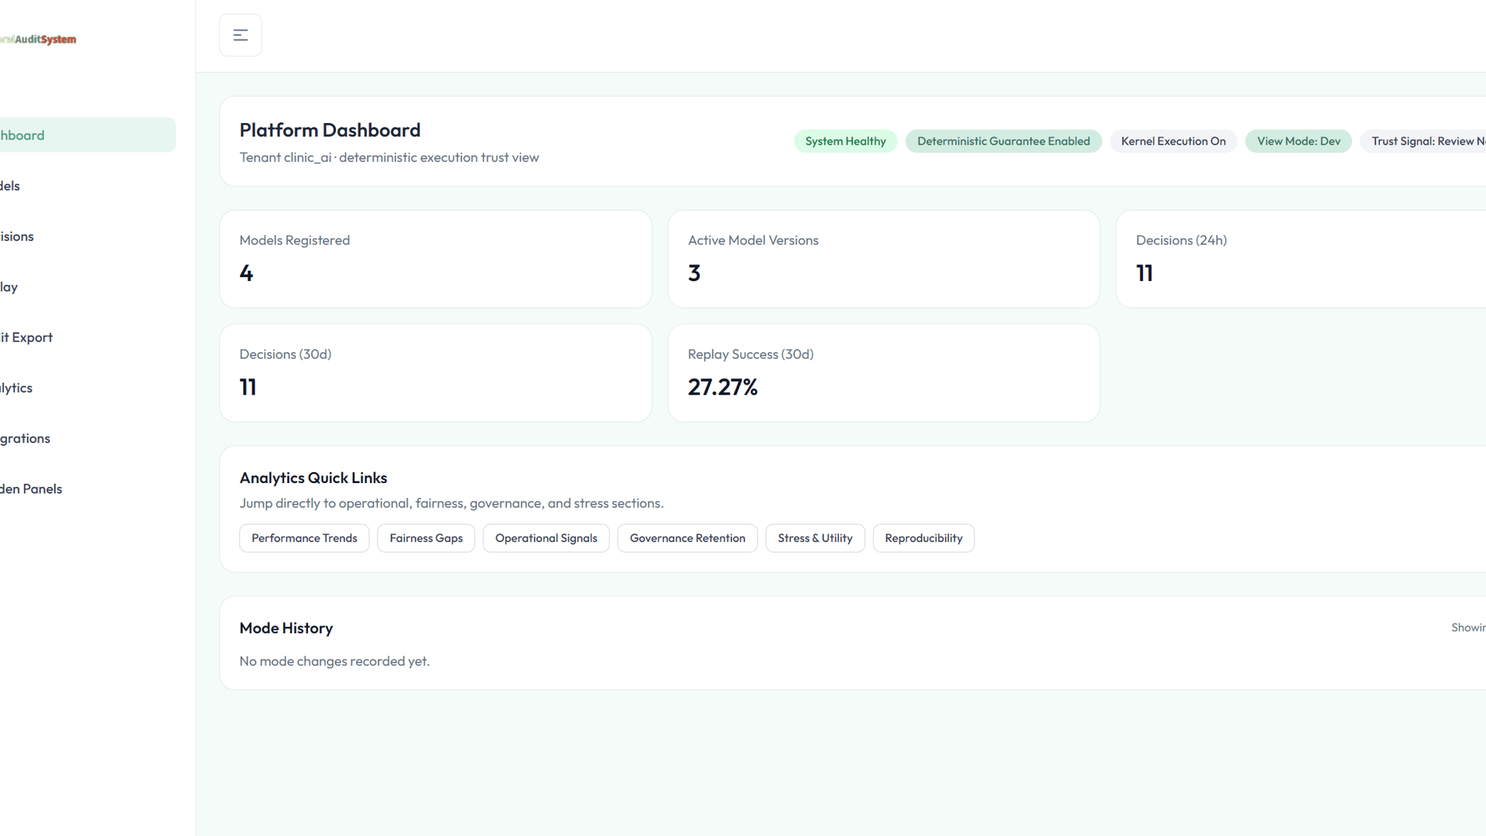The width and height of the screenshot is (1486, 836).
Task: Open Hidden Panels in the sidebar
Action: pos(32,489)
